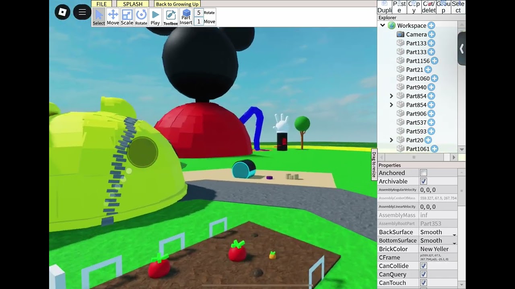The width and height of the screenshot is (515, 289).
Task: Open the BackSurface dropdown
Action: click(x=438, y=232)
